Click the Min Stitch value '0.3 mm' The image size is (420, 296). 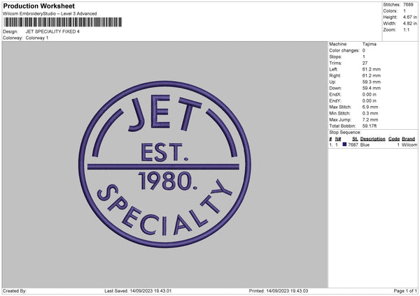point(370,113)
